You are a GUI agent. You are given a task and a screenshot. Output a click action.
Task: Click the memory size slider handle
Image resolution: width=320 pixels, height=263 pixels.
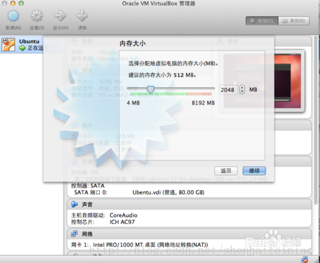click(x=150, y=90)
